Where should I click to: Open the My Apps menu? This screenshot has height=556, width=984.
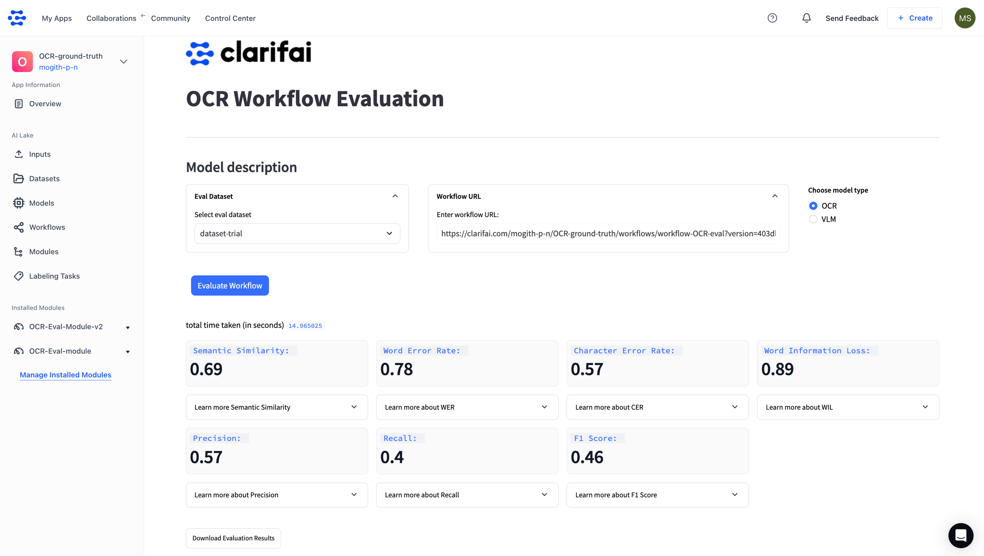(57, 18)
